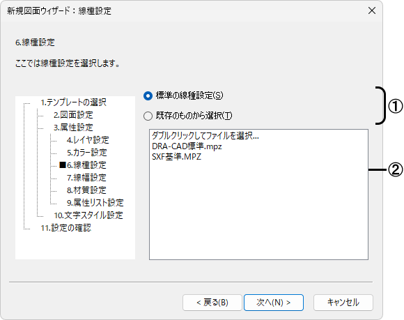404x320 pixels.
Task: Go to 11.設定の確認 step
Action: coord(65,228)
